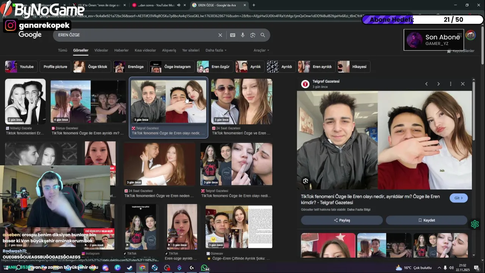
Task: Open ChatGPT extension floating icon
Action: point(475,224)
